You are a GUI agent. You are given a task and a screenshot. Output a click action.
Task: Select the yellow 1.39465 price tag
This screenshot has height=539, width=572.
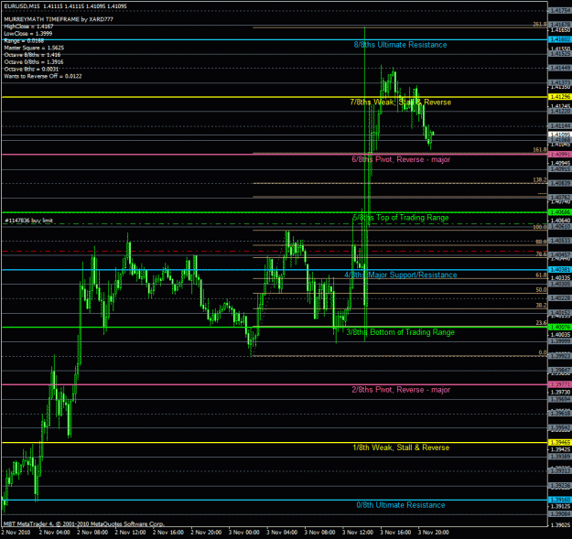(560, 442)
